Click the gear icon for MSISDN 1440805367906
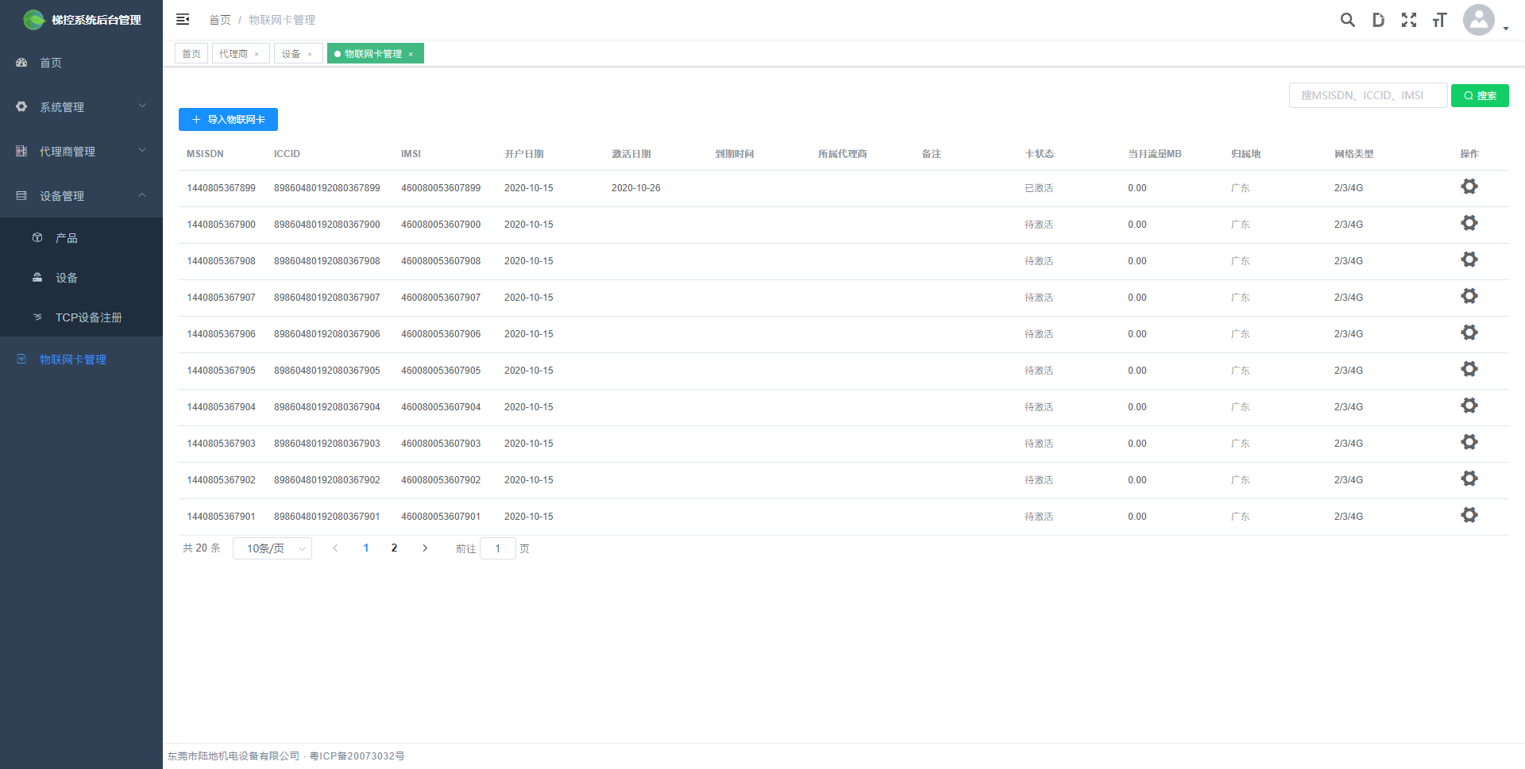 (1469, 333)
